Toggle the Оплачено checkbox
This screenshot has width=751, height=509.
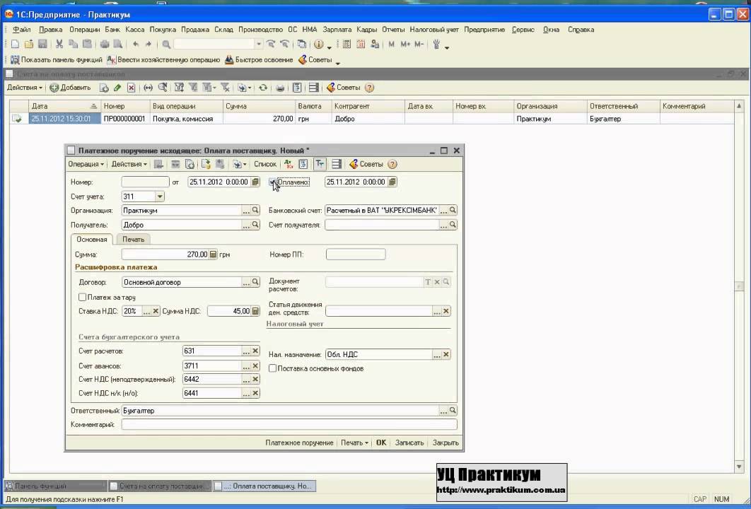[x=272, y=182]
